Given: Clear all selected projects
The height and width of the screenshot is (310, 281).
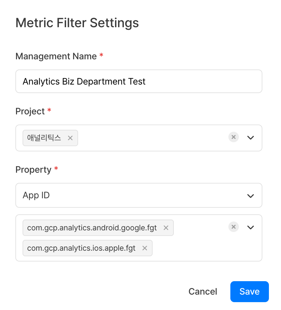Looking at the screenshot, I should point(233,137).
